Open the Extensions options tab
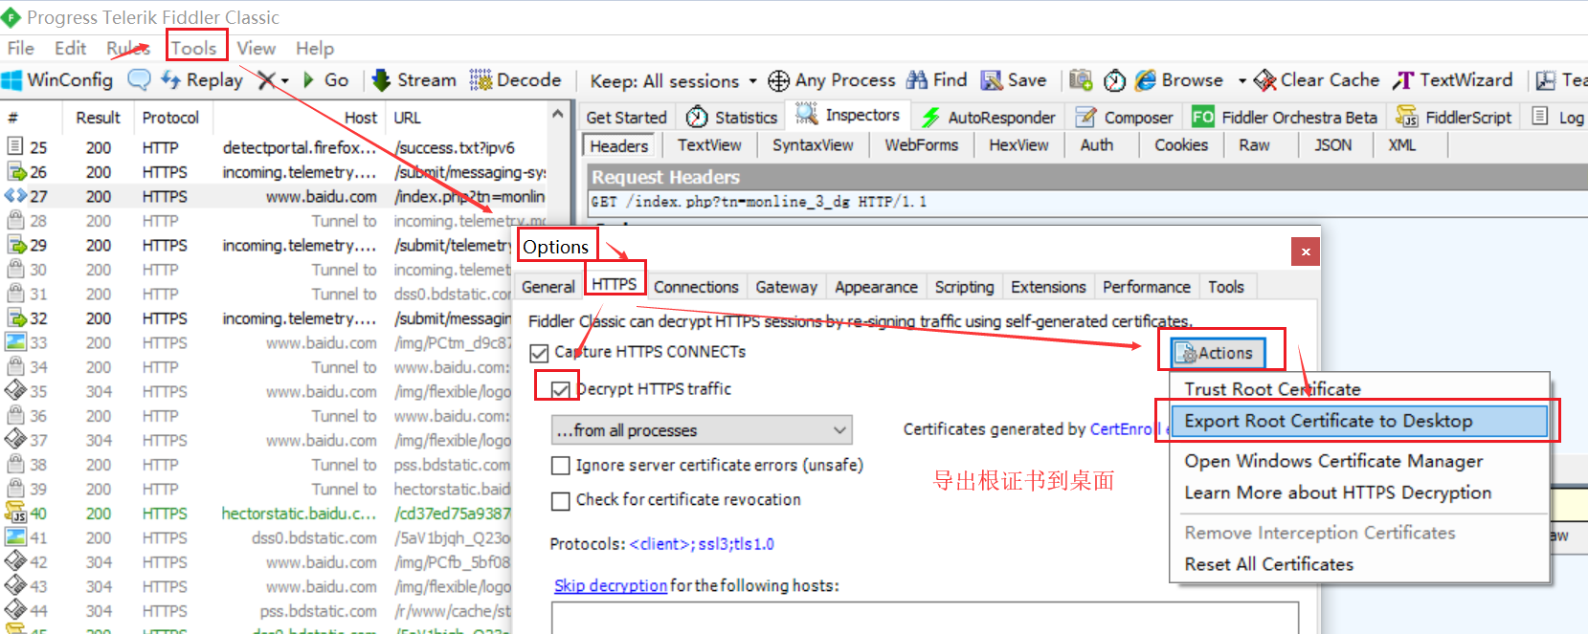The height and width of the screenshot is (634, 1588). (1048, 287)
